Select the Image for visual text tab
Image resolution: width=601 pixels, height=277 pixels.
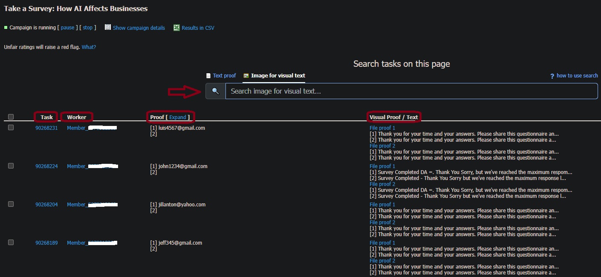point(278,76)
